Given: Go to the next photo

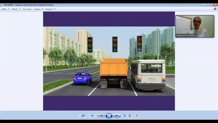Looking at the screenshot, I should point(116,115).
